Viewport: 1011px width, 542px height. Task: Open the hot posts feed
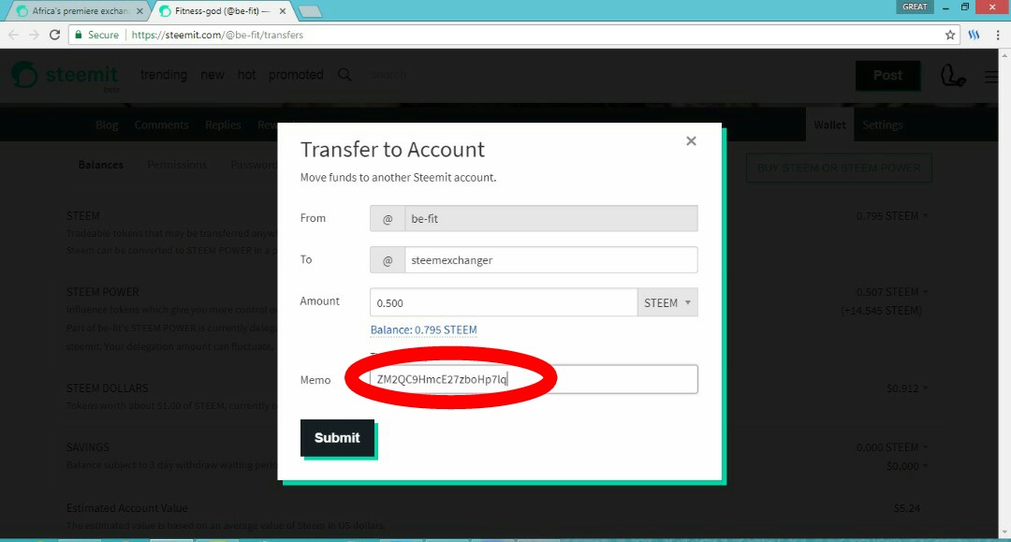[x=246, y=75]
